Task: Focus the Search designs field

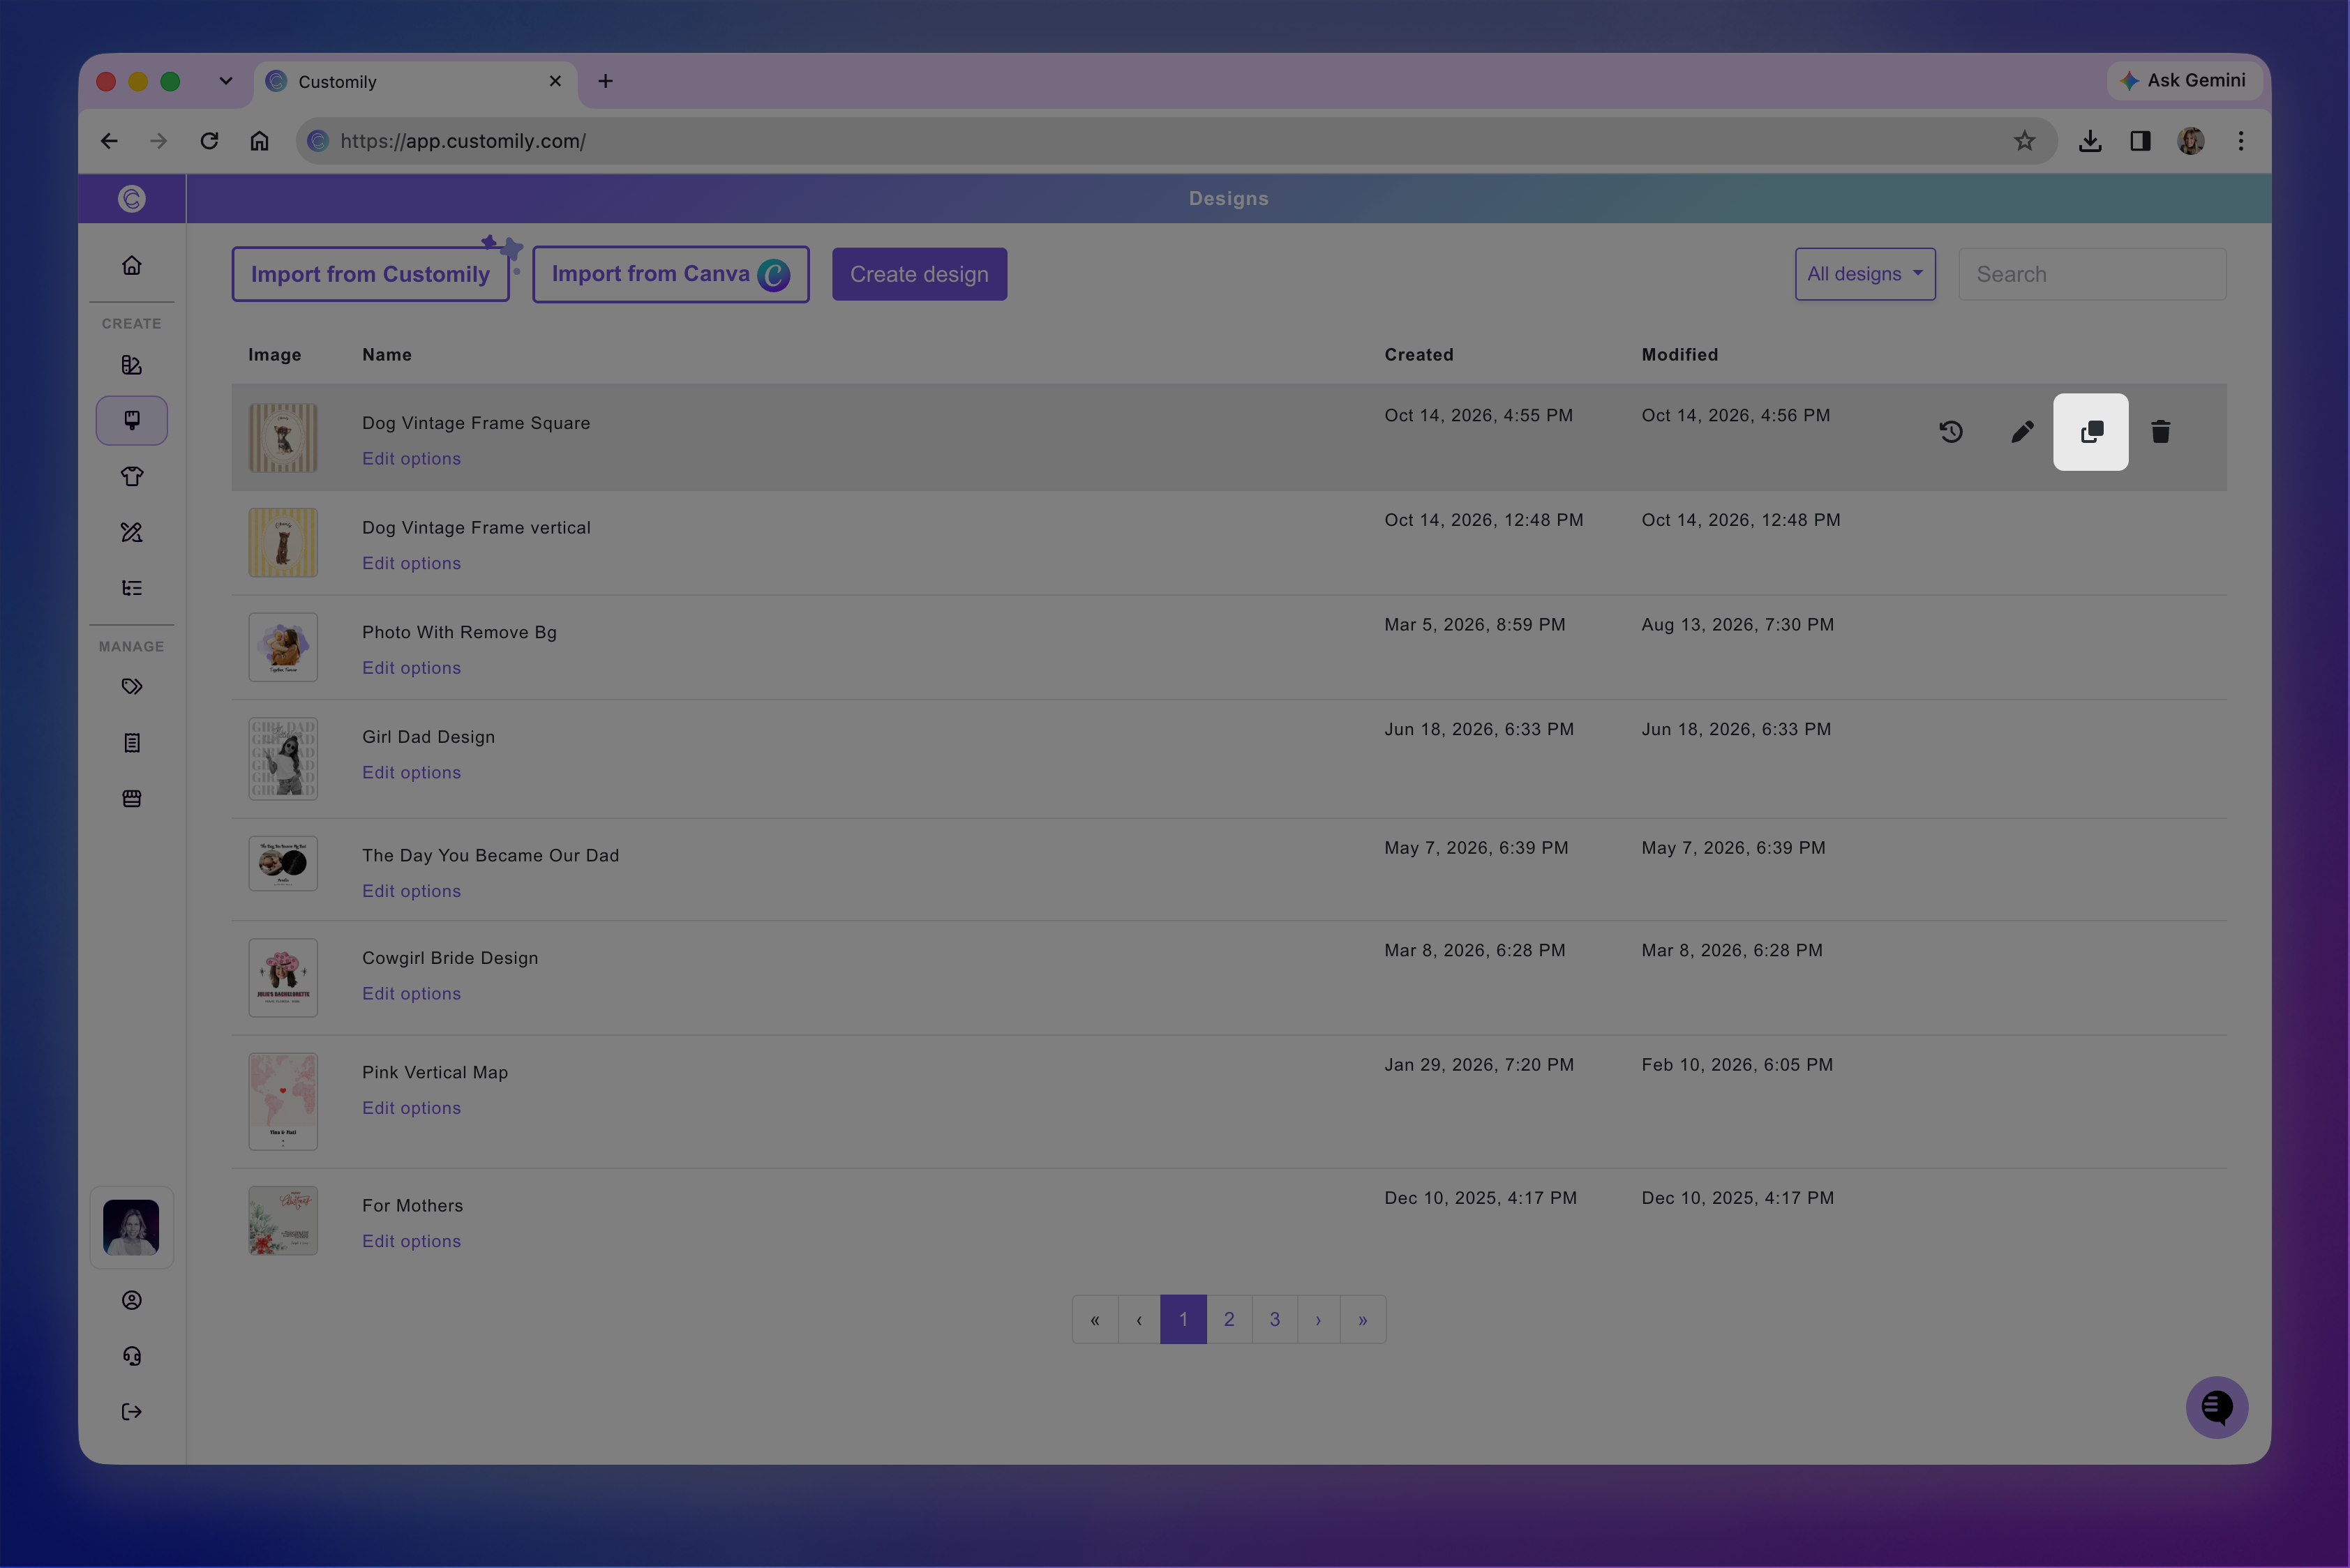Action: [x=2092, y=274]
